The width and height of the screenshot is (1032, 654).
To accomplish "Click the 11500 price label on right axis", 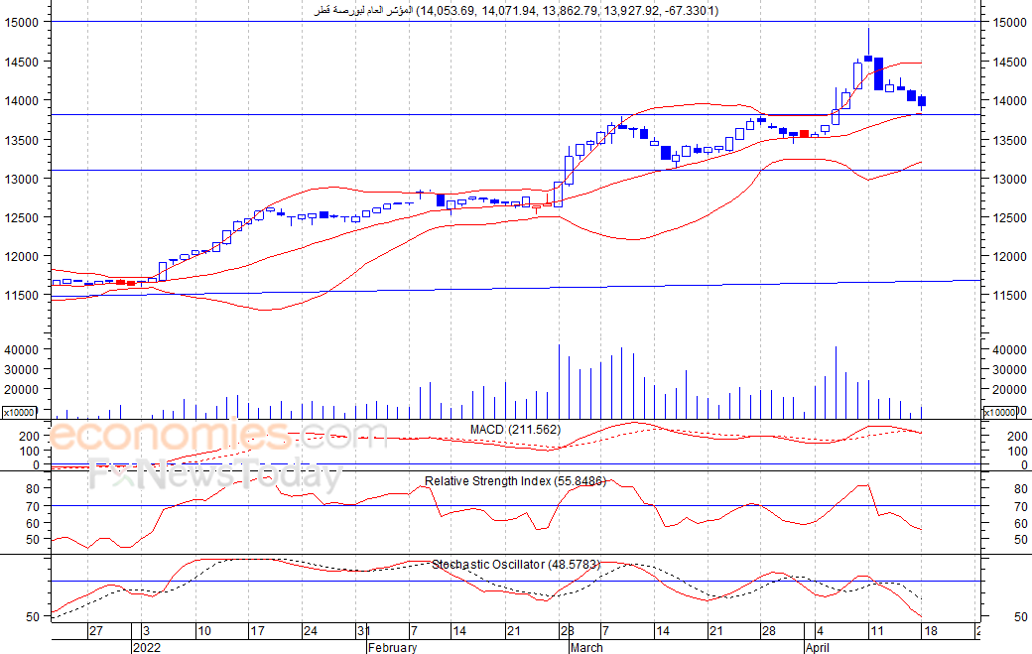I will point(1009,296).
